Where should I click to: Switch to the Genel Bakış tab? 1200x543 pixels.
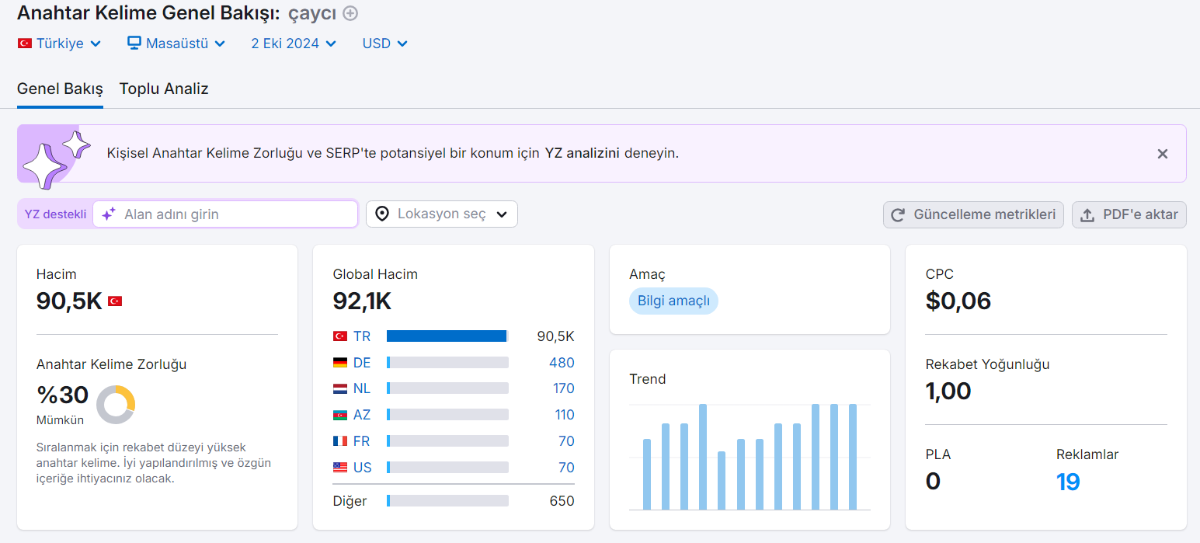(x=60, y=89)
